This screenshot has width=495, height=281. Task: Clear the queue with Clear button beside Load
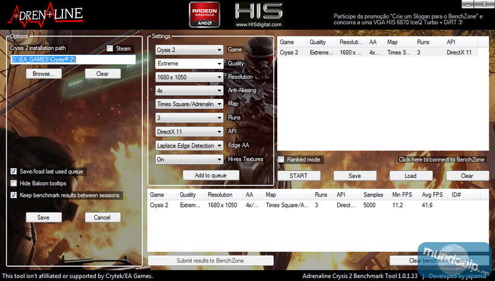coord(467,176)
